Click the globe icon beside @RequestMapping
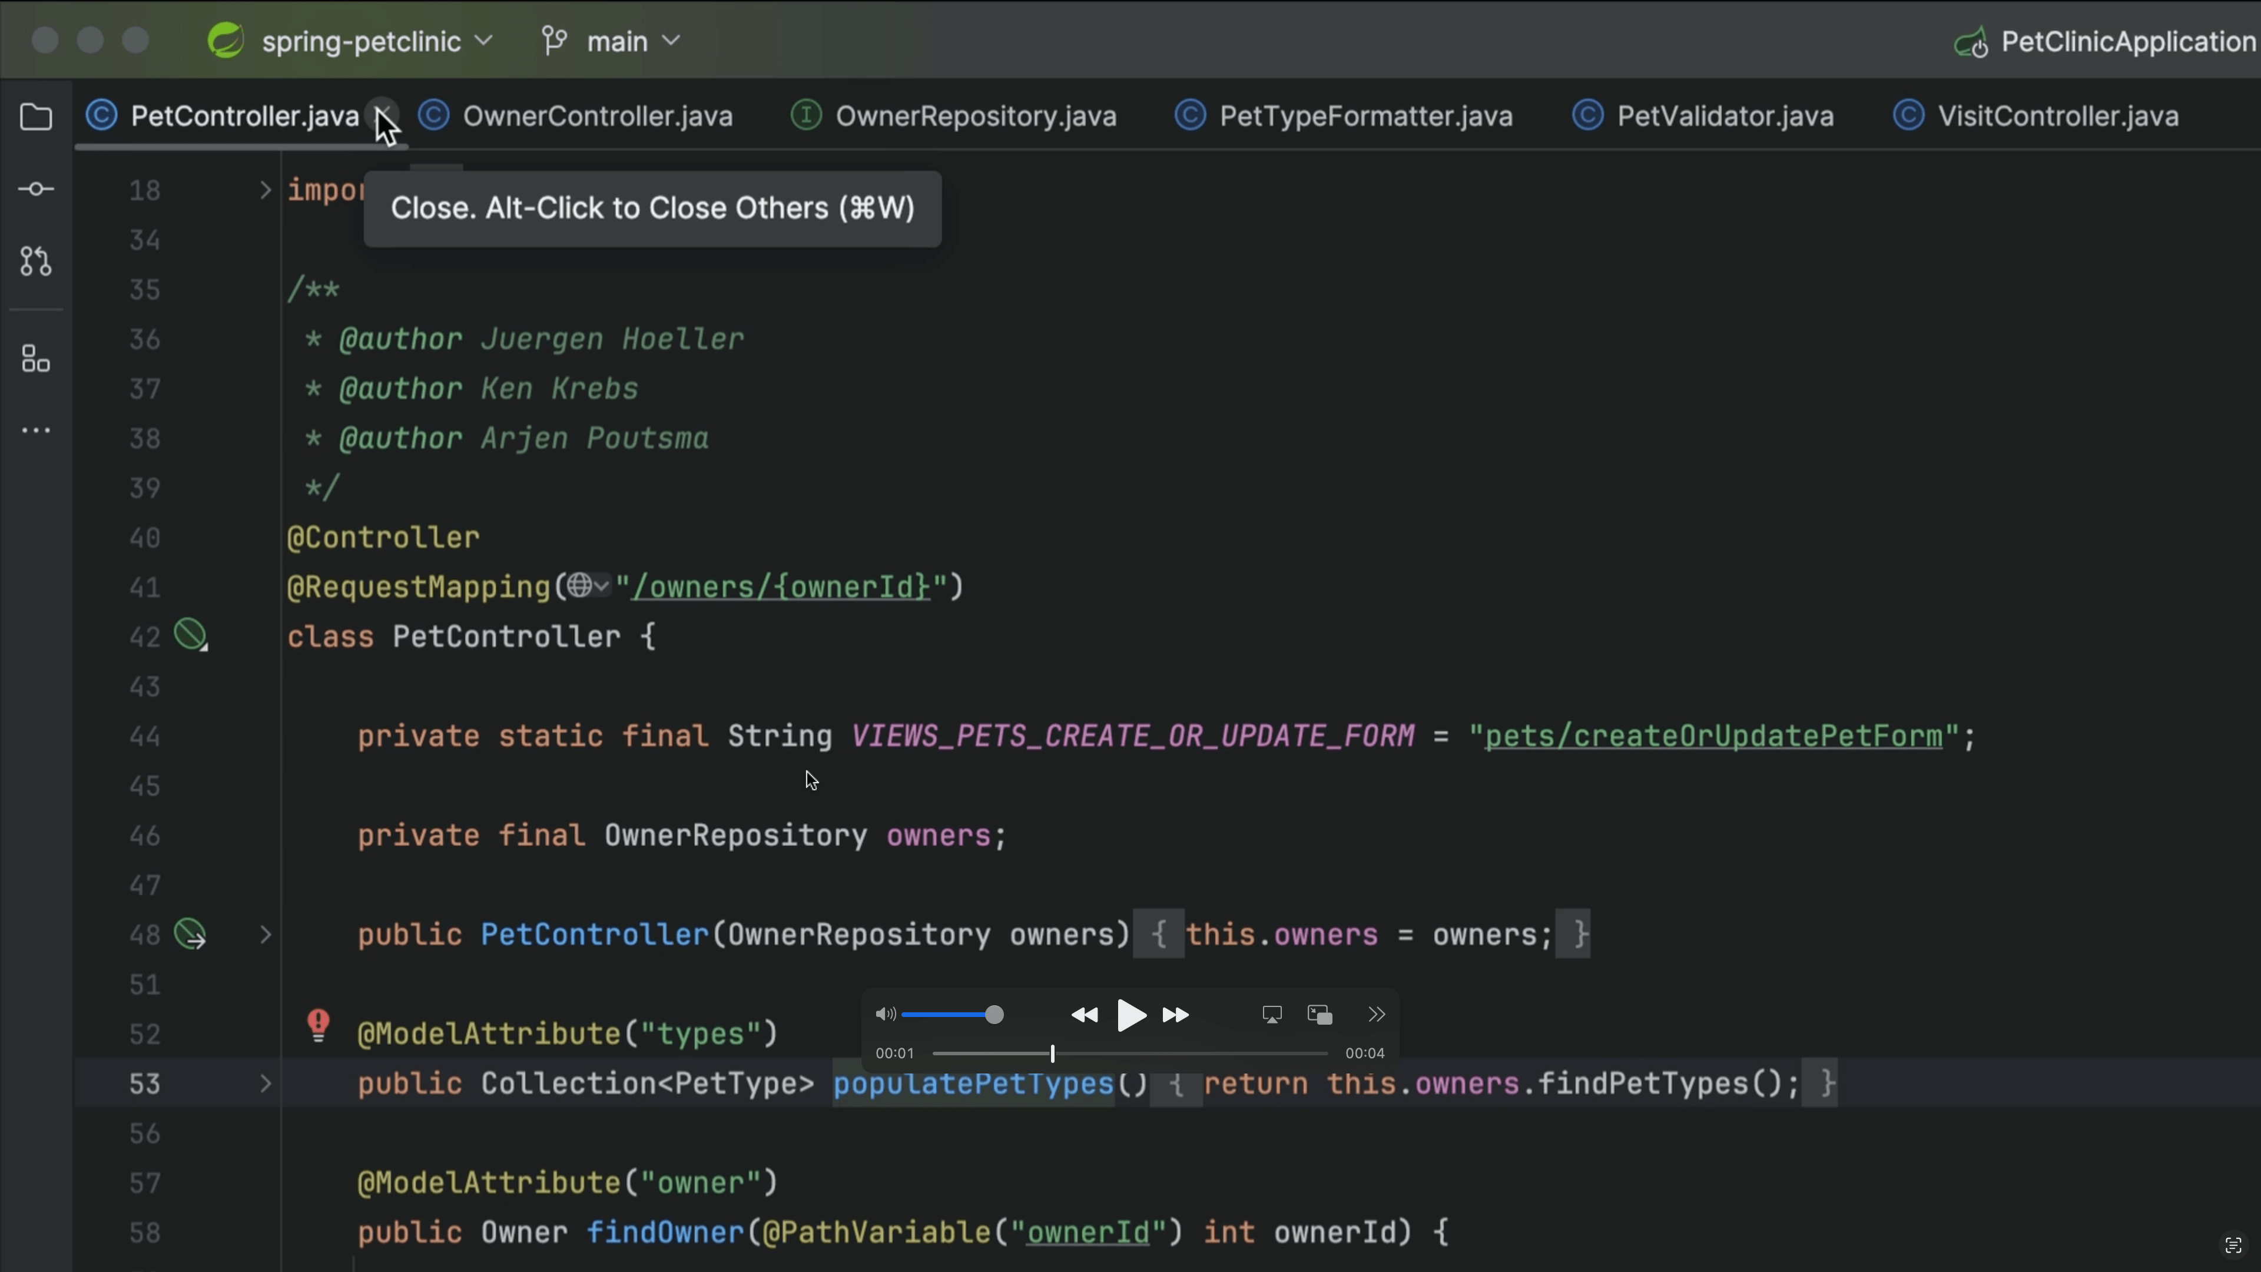Screen dimensions: 2261x1272 [x=581, y=585]
